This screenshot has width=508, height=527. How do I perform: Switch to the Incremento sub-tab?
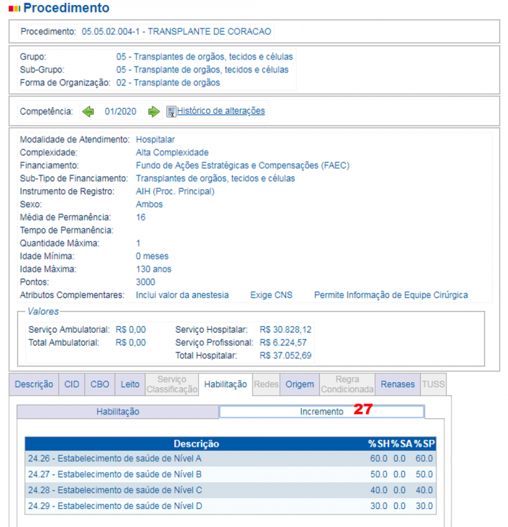(x=321, y=412)
